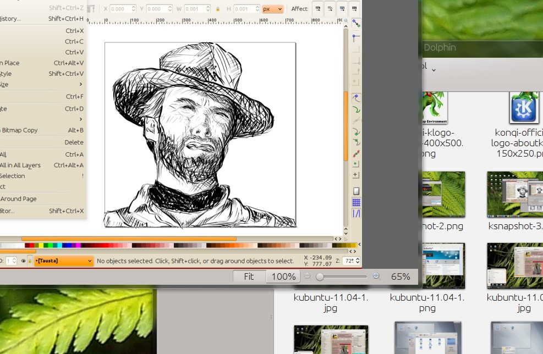Open the px units dropdown
Image resolution: width=543 pixels, height=354 pixels.
click(272, 9)
